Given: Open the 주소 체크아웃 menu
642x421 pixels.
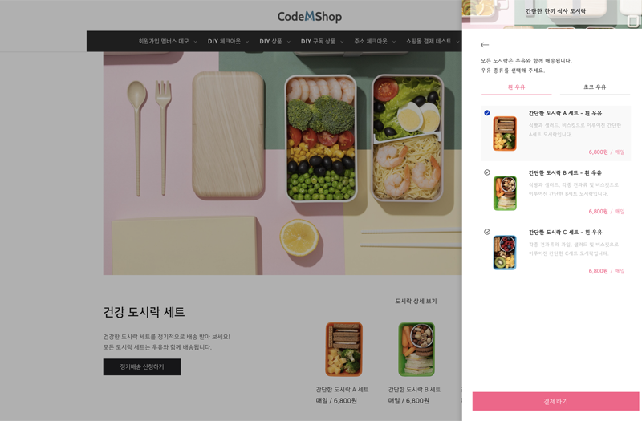Looking at the screenshot, I should (x=375, y=42).
